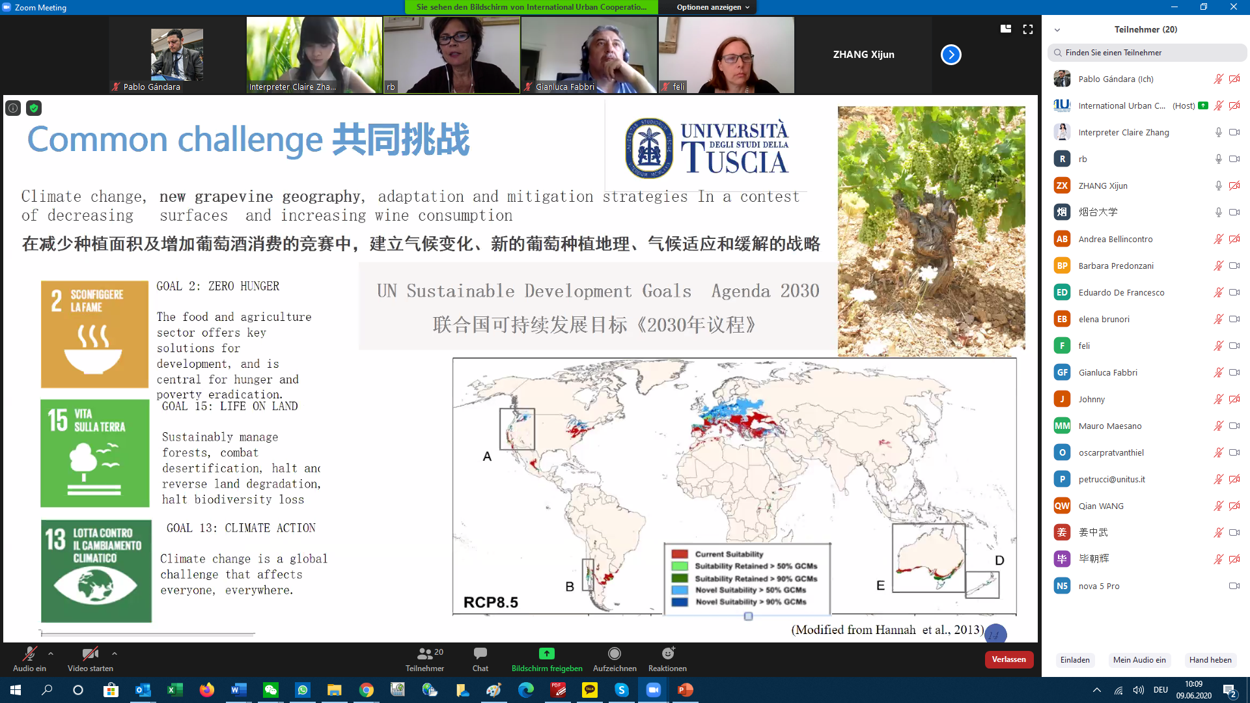Screen dimensions: 1250x703
Task: Open meeting info icon top-left
Action: point(13,108)
